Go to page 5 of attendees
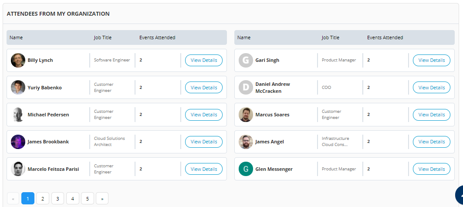463x207 pixels. (88, 198)
